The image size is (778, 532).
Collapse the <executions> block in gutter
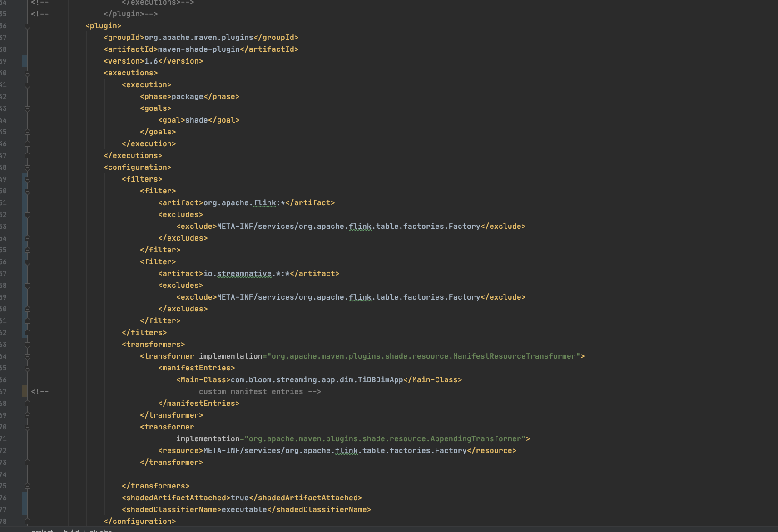(27, 74)
